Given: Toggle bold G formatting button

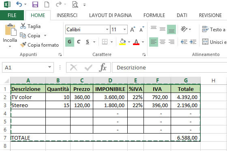Looking at the screenshot, I should (70, 42).
